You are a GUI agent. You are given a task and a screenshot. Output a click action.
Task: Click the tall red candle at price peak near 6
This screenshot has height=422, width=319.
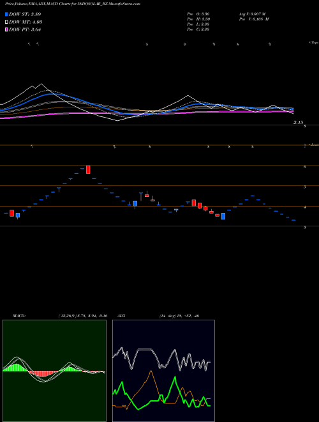point(88,169)
